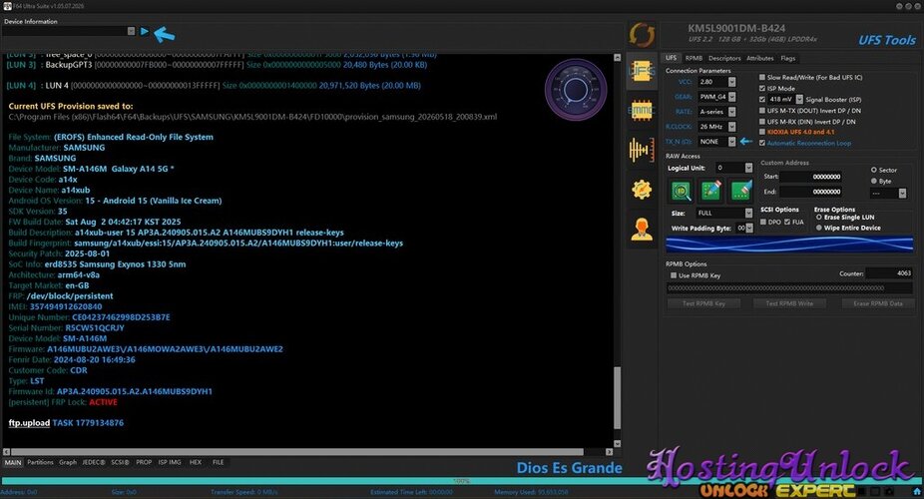The width and height of the screenshot is (924, 499).
Task: Switch to the Attributes tab
Action: click(760, 58)
